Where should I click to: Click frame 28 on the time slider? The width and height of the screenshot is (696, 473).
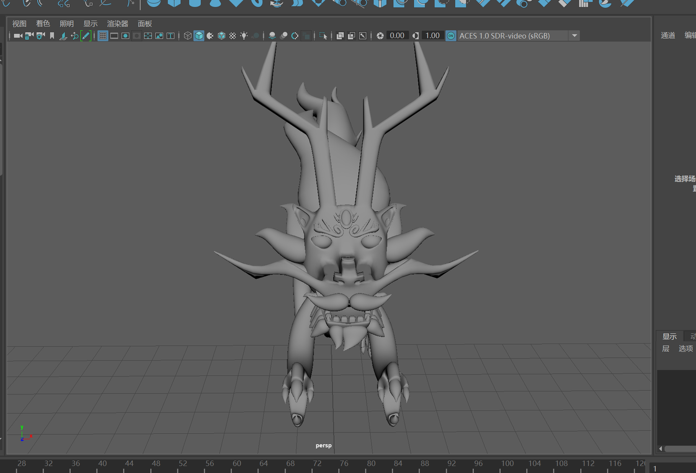pos(21,463)
